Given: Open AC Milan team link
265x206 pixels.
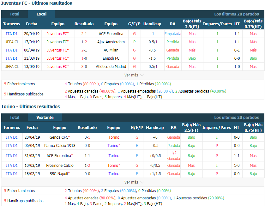Looking at the screenshot, I should point(111,50).
